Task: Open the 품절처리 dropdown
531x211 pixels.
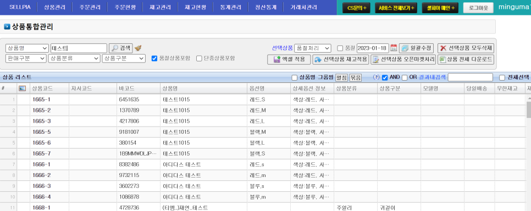Action: pos(313,48)
